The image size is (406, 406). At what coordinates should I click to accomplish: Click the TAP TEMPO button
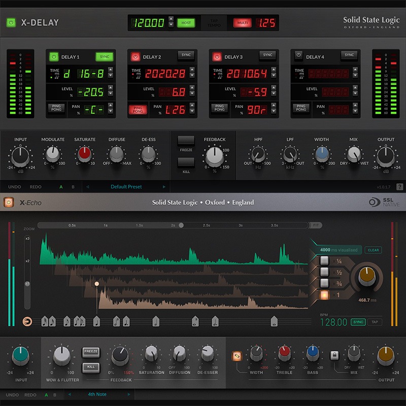pyautogui.click(x=214, y=23)
